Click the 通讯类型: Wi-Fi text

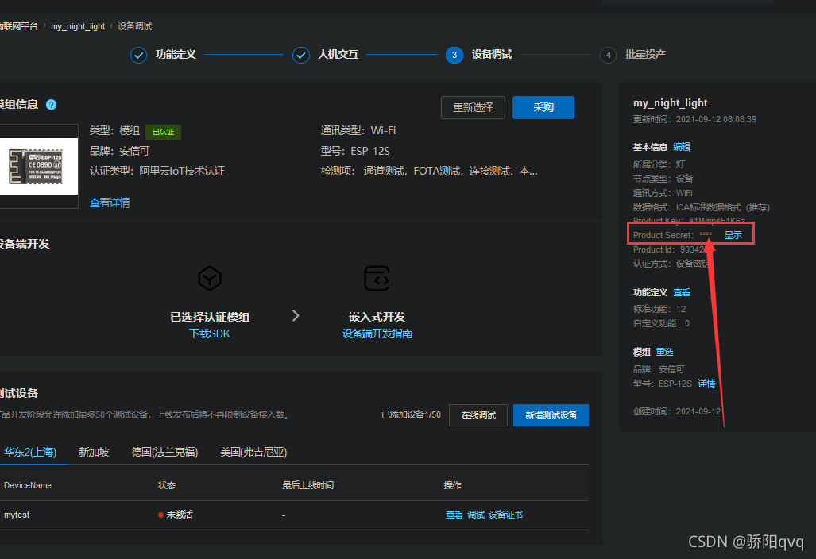[x=358, y=130]
